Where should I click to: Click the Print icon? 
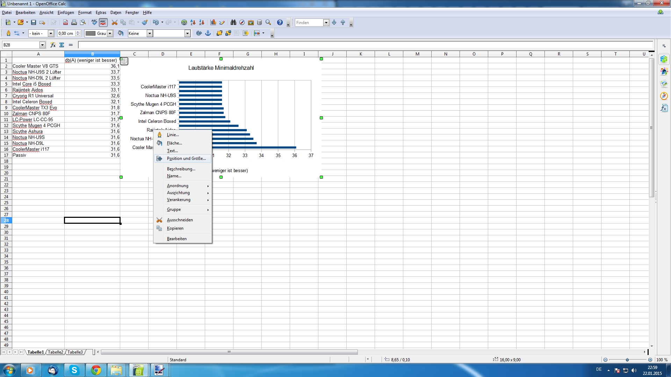tap(74, 23)
